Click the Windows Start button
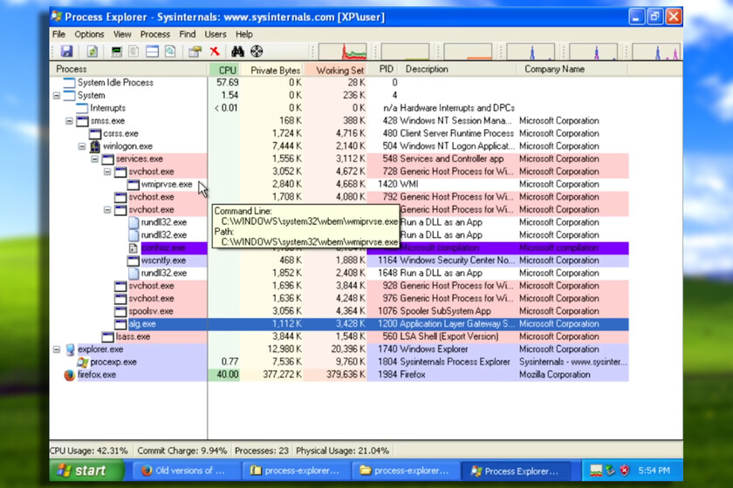The width and height of the screenshot is (733, 488). pyautogui.click(x=84, y=471)
